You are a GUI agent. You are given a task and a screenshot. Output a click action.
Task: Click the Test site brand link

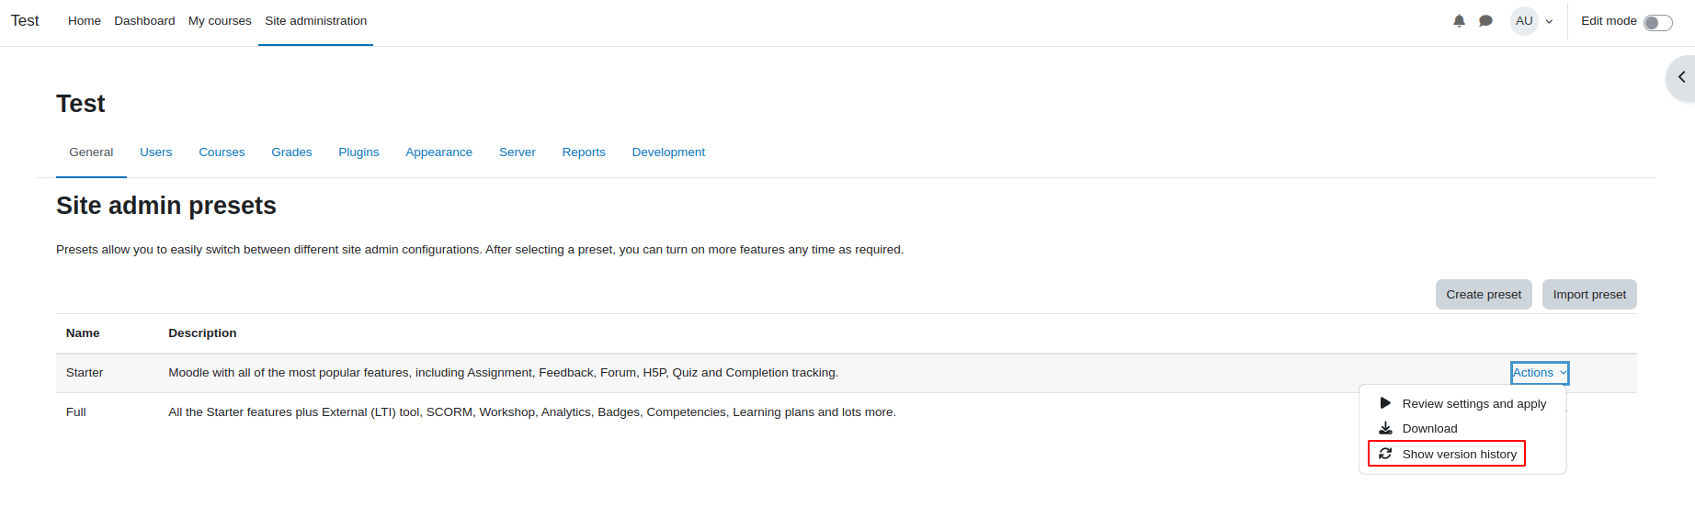click(x=25, y=21)
